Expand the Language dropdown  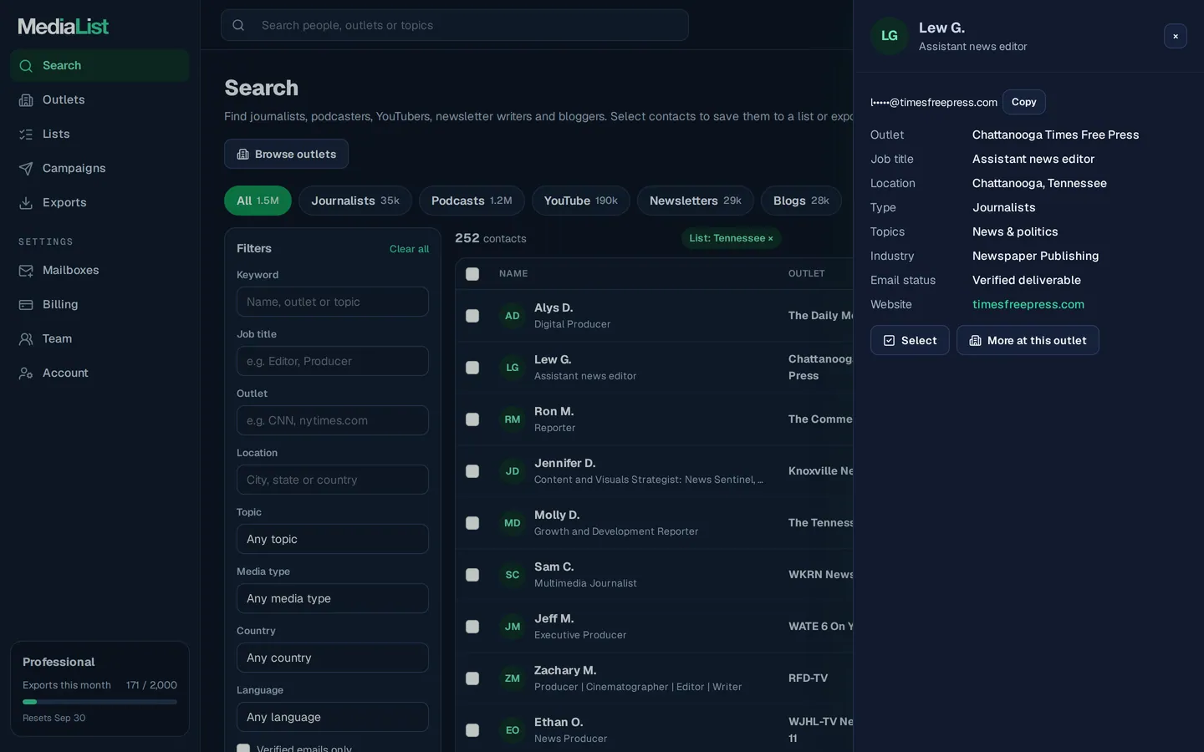(x=333, y=717)
